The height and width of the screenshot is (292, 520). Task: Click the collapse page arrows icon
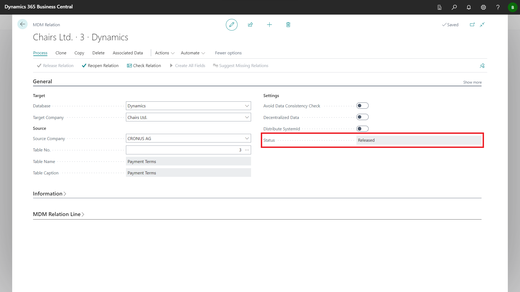click(x=482, y=25)
